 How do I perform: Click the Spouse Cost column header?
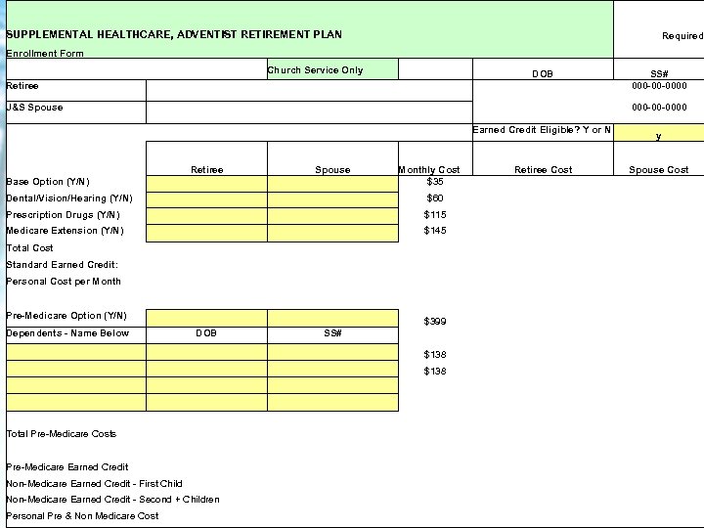659,170
